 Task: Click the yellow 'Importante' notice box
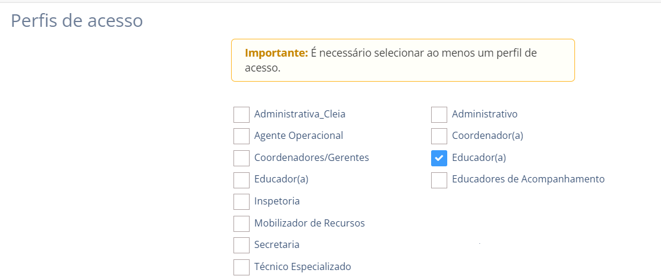pyautogui.click(x=402, y=60)
